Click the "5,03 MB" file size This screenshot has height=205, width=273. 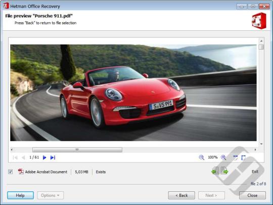81,172
